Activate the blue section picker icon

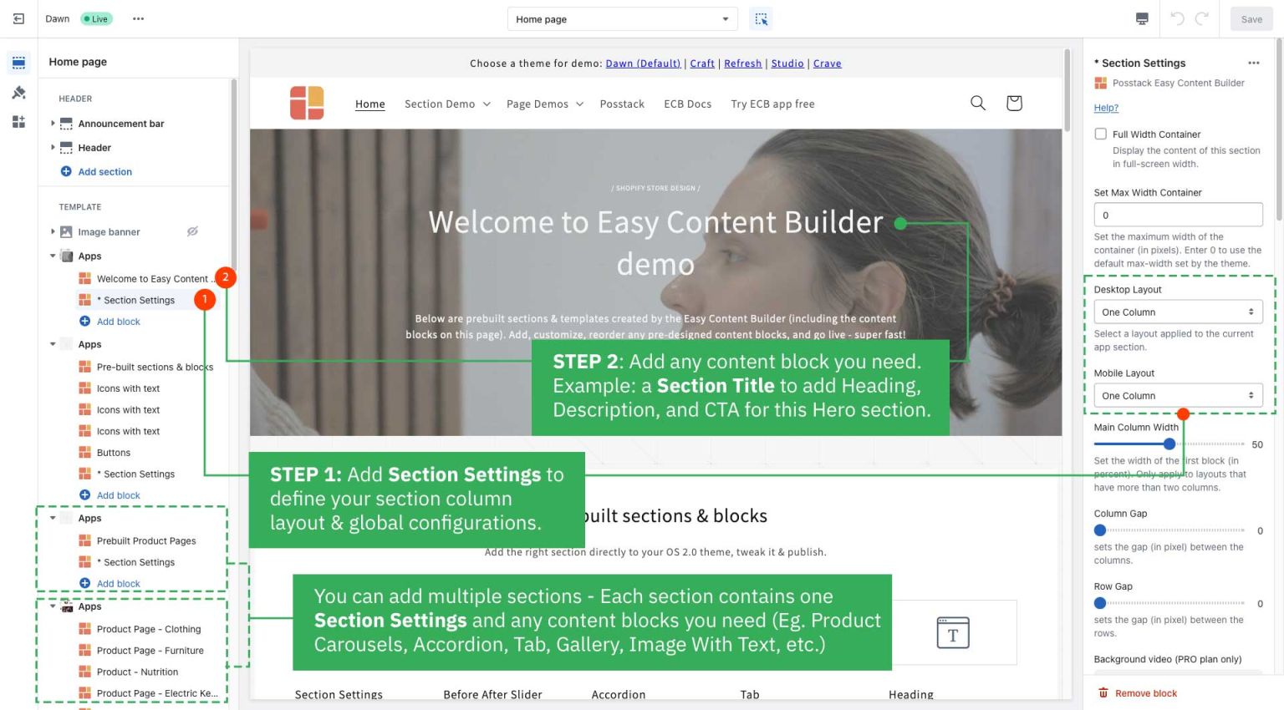(x=761, y=18)
